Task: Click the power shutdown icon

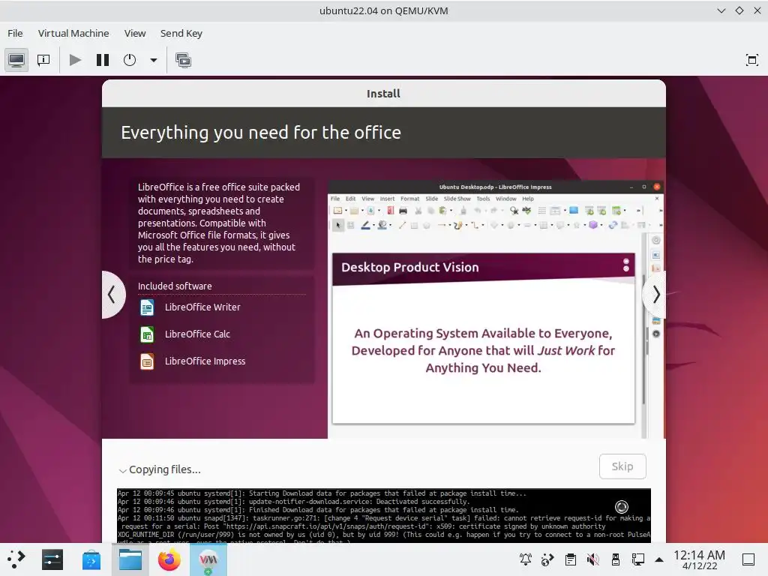Action: pyautogui.click(x=130, y=60)
